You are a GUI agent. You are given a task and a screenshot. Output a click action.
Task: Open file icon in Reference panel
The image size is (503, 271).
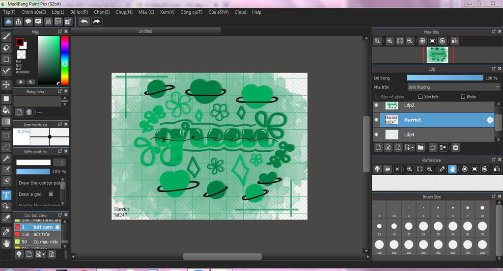387,169
